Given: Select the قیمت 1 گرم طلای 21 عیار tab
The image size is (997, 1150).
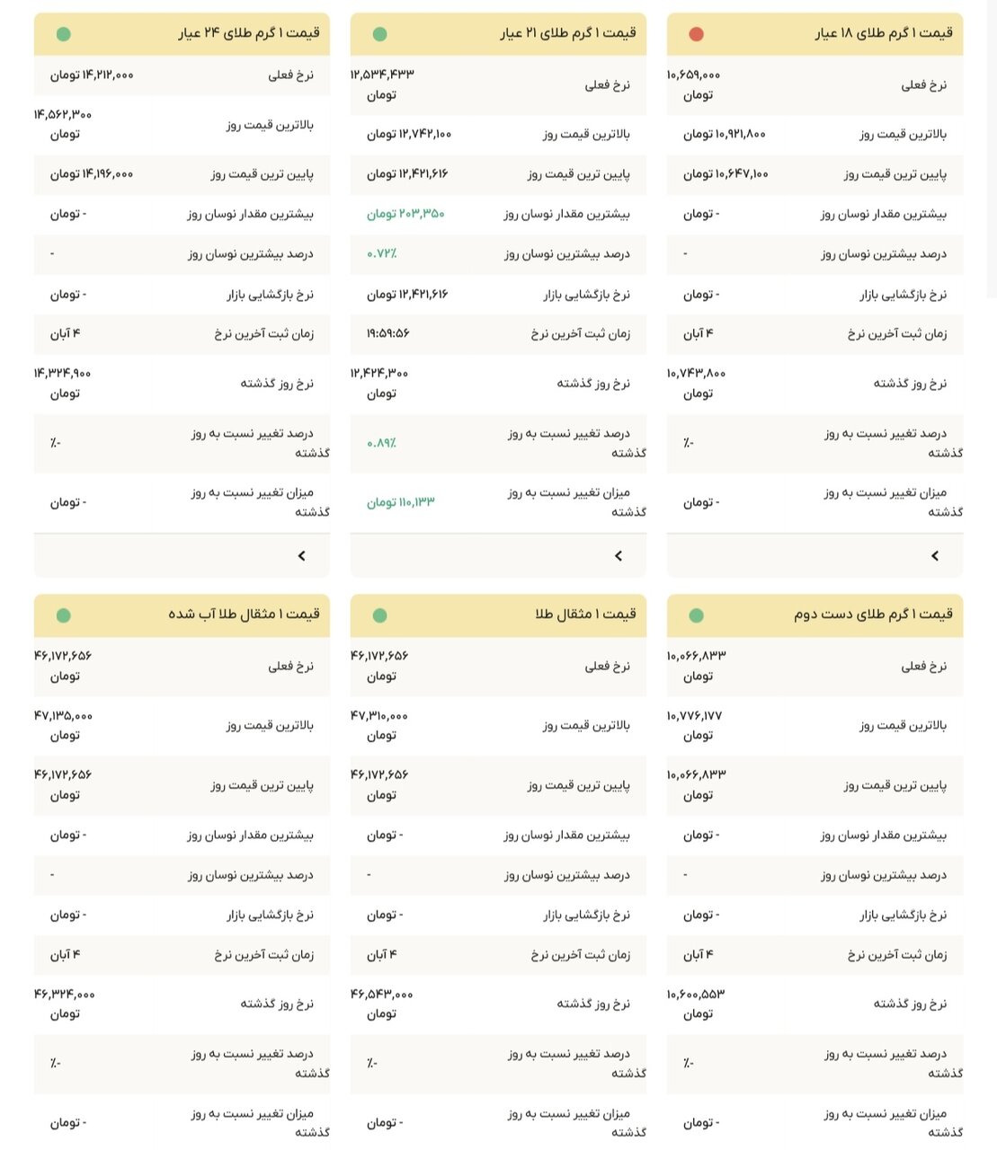Looking at the screenshot, I should (x=499, y=34).
